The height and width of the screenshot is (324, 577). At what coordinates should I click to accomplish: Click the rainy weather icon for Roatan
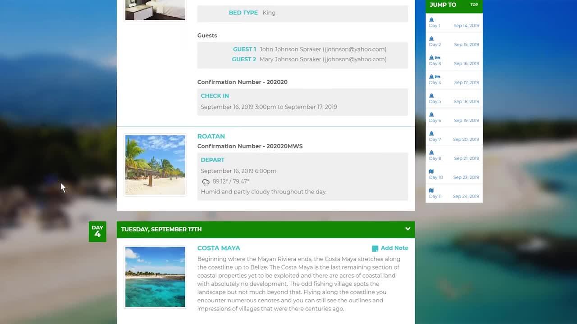coord(206,182)
